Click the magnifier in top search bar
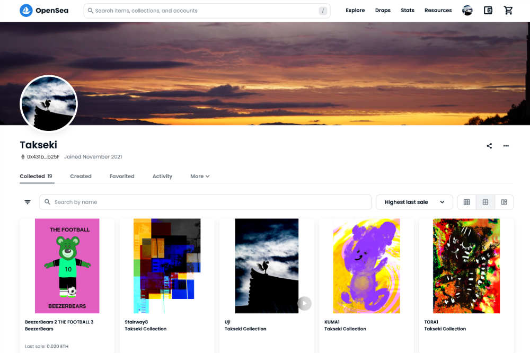 coord(90,11)
